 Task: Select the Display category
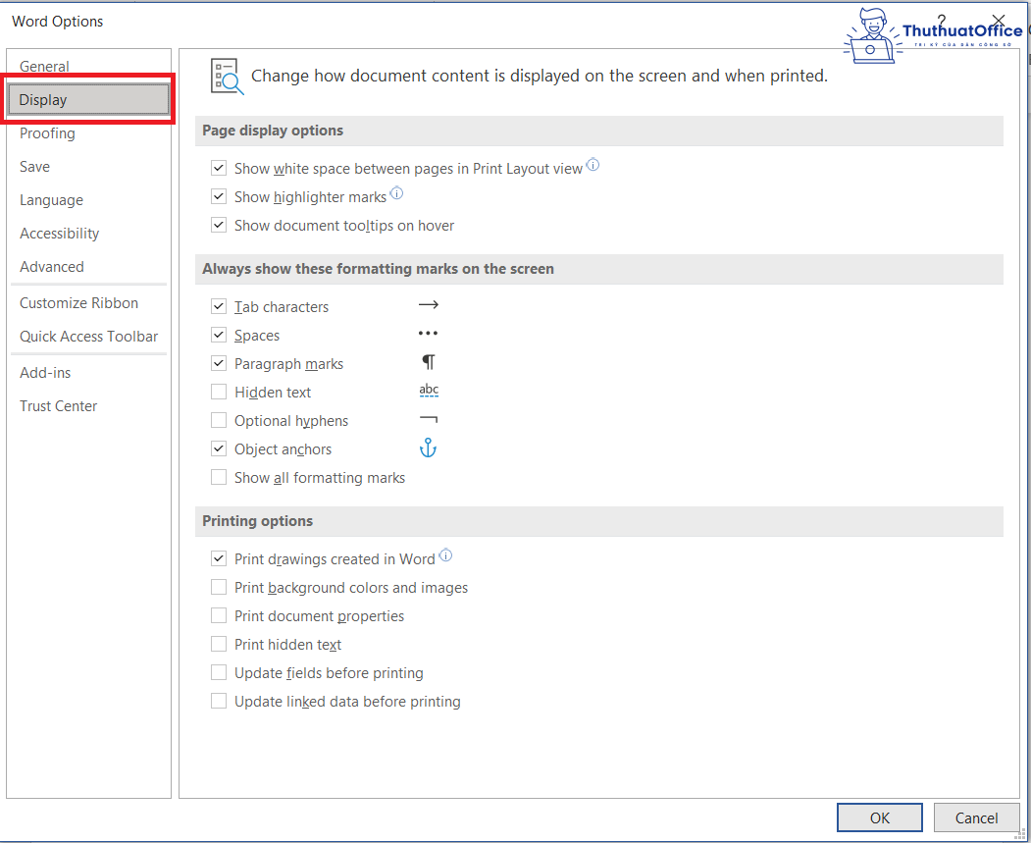(x=88, y=100)
